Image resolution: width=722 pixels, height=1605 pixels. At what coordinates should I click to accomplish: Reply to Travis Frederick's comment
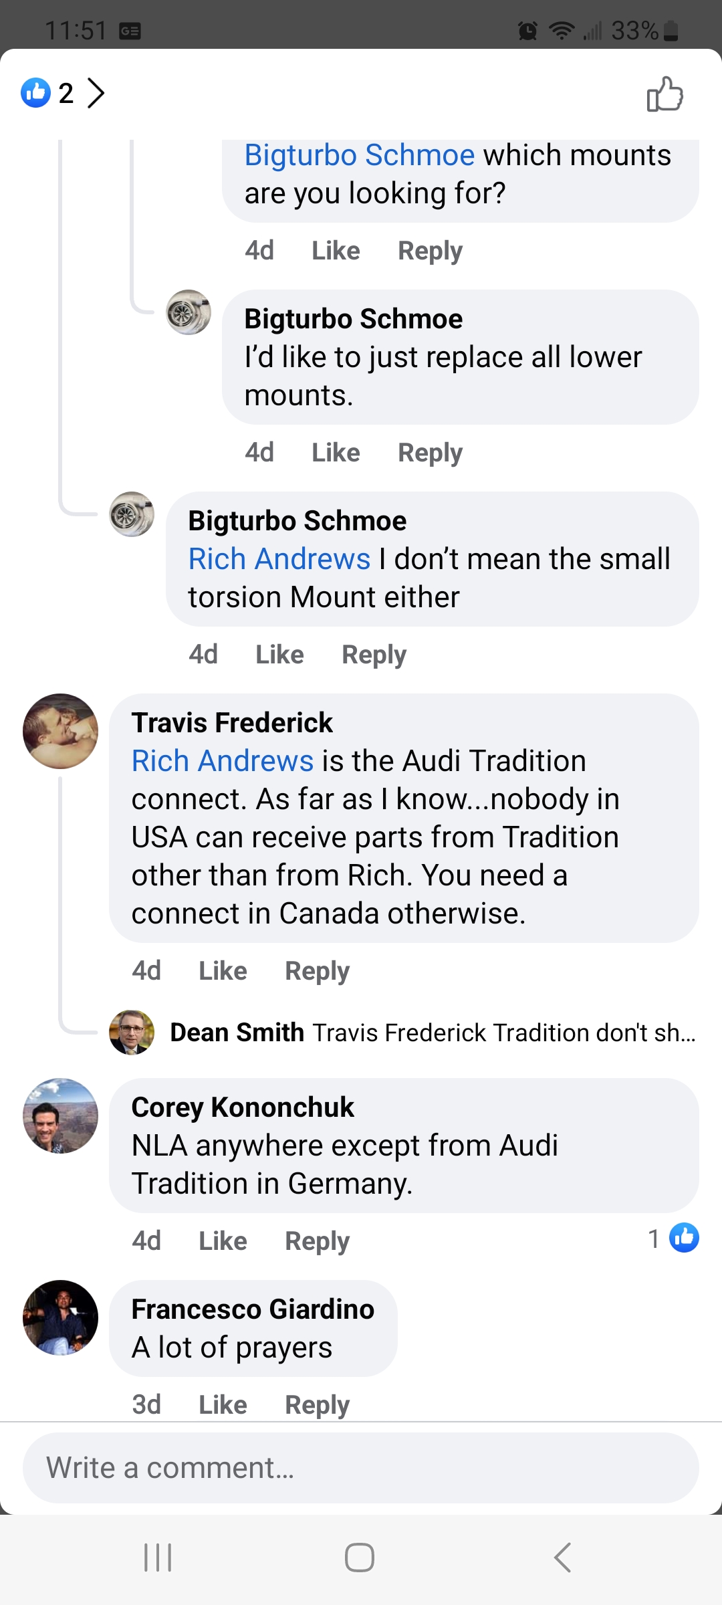[x=317, y=971]
